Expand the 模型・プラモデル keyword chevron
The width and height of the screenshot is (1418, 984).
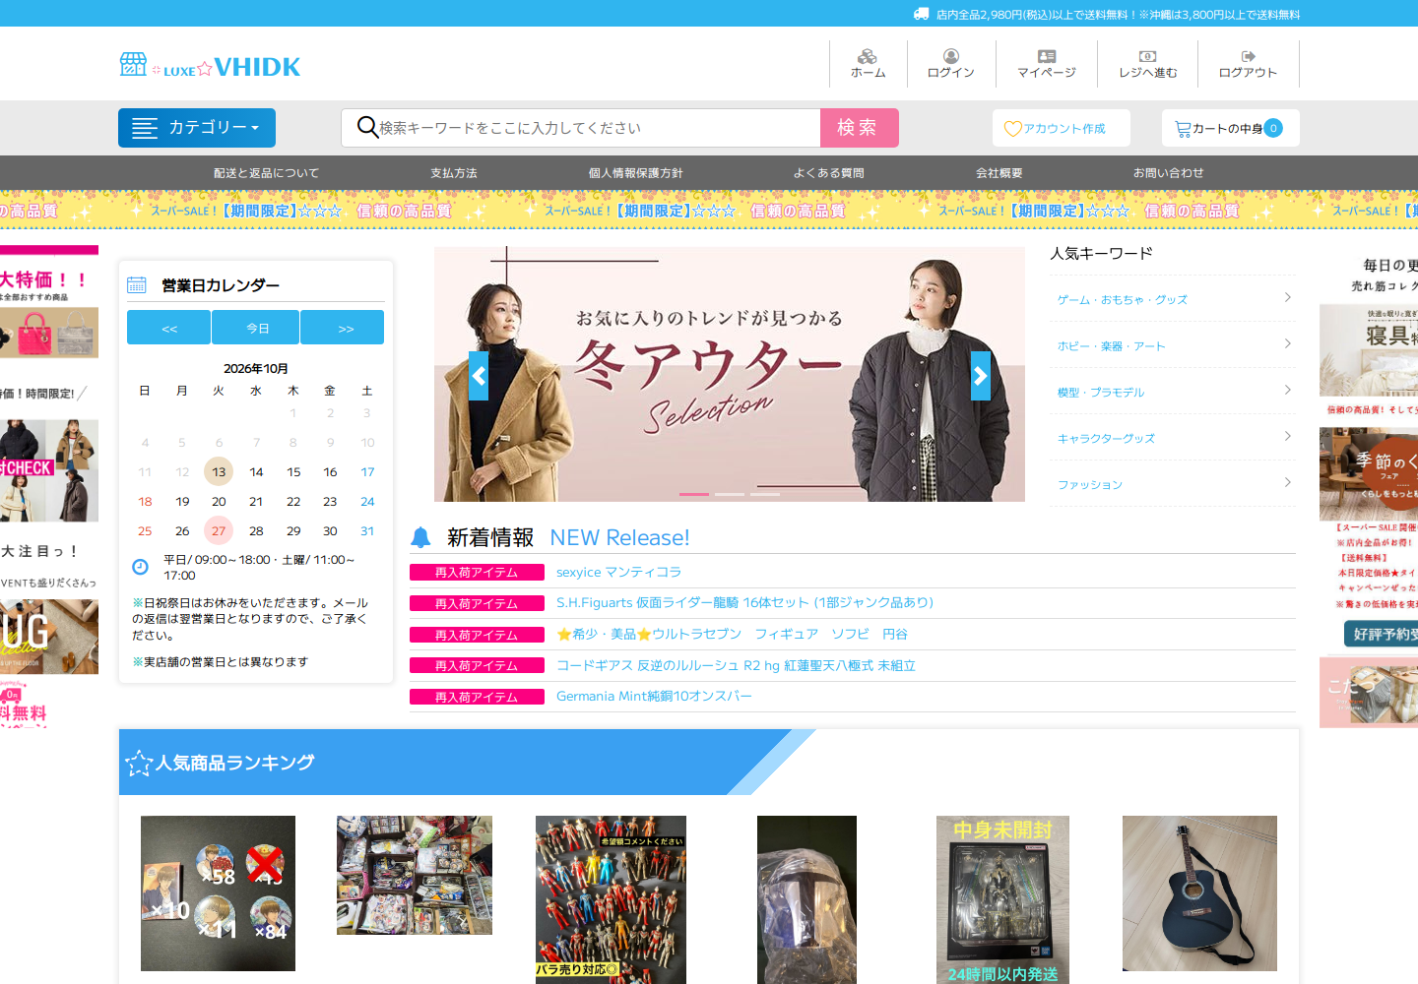tap(1287, 390)
